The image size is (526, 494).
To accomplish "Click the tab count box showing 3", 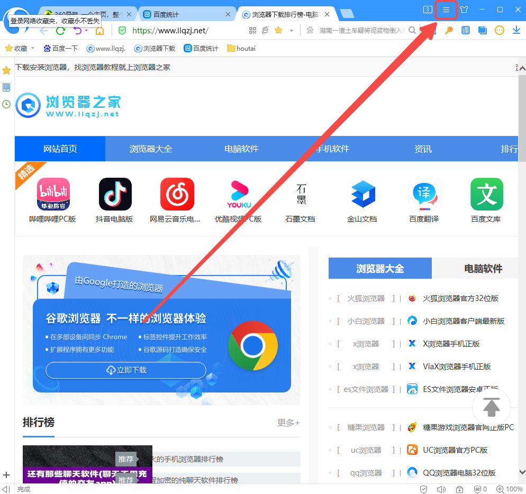I will point(428,10).
